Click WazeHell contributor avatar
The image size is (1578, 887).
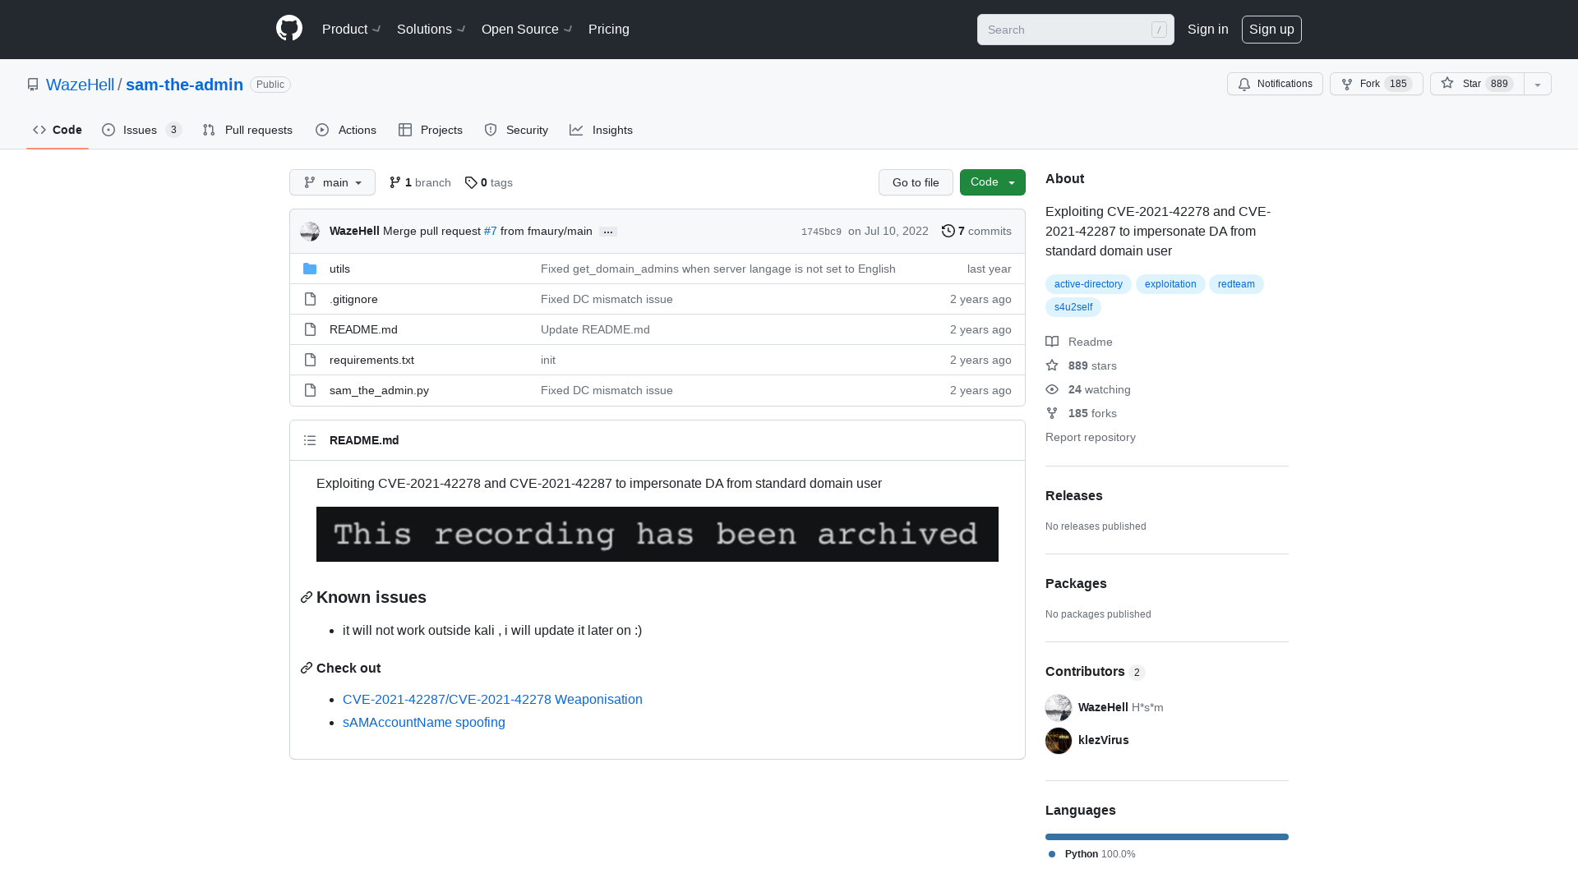1059,707
